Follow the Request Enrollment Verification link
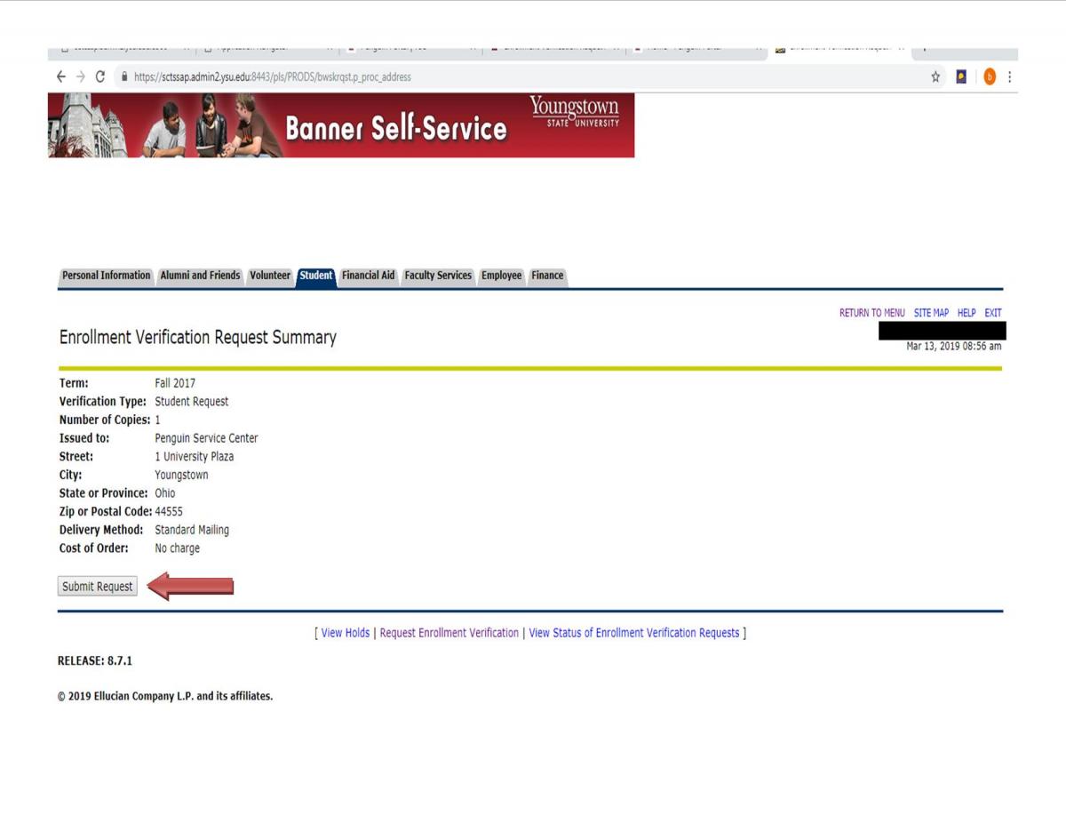 tap(449, 633)
